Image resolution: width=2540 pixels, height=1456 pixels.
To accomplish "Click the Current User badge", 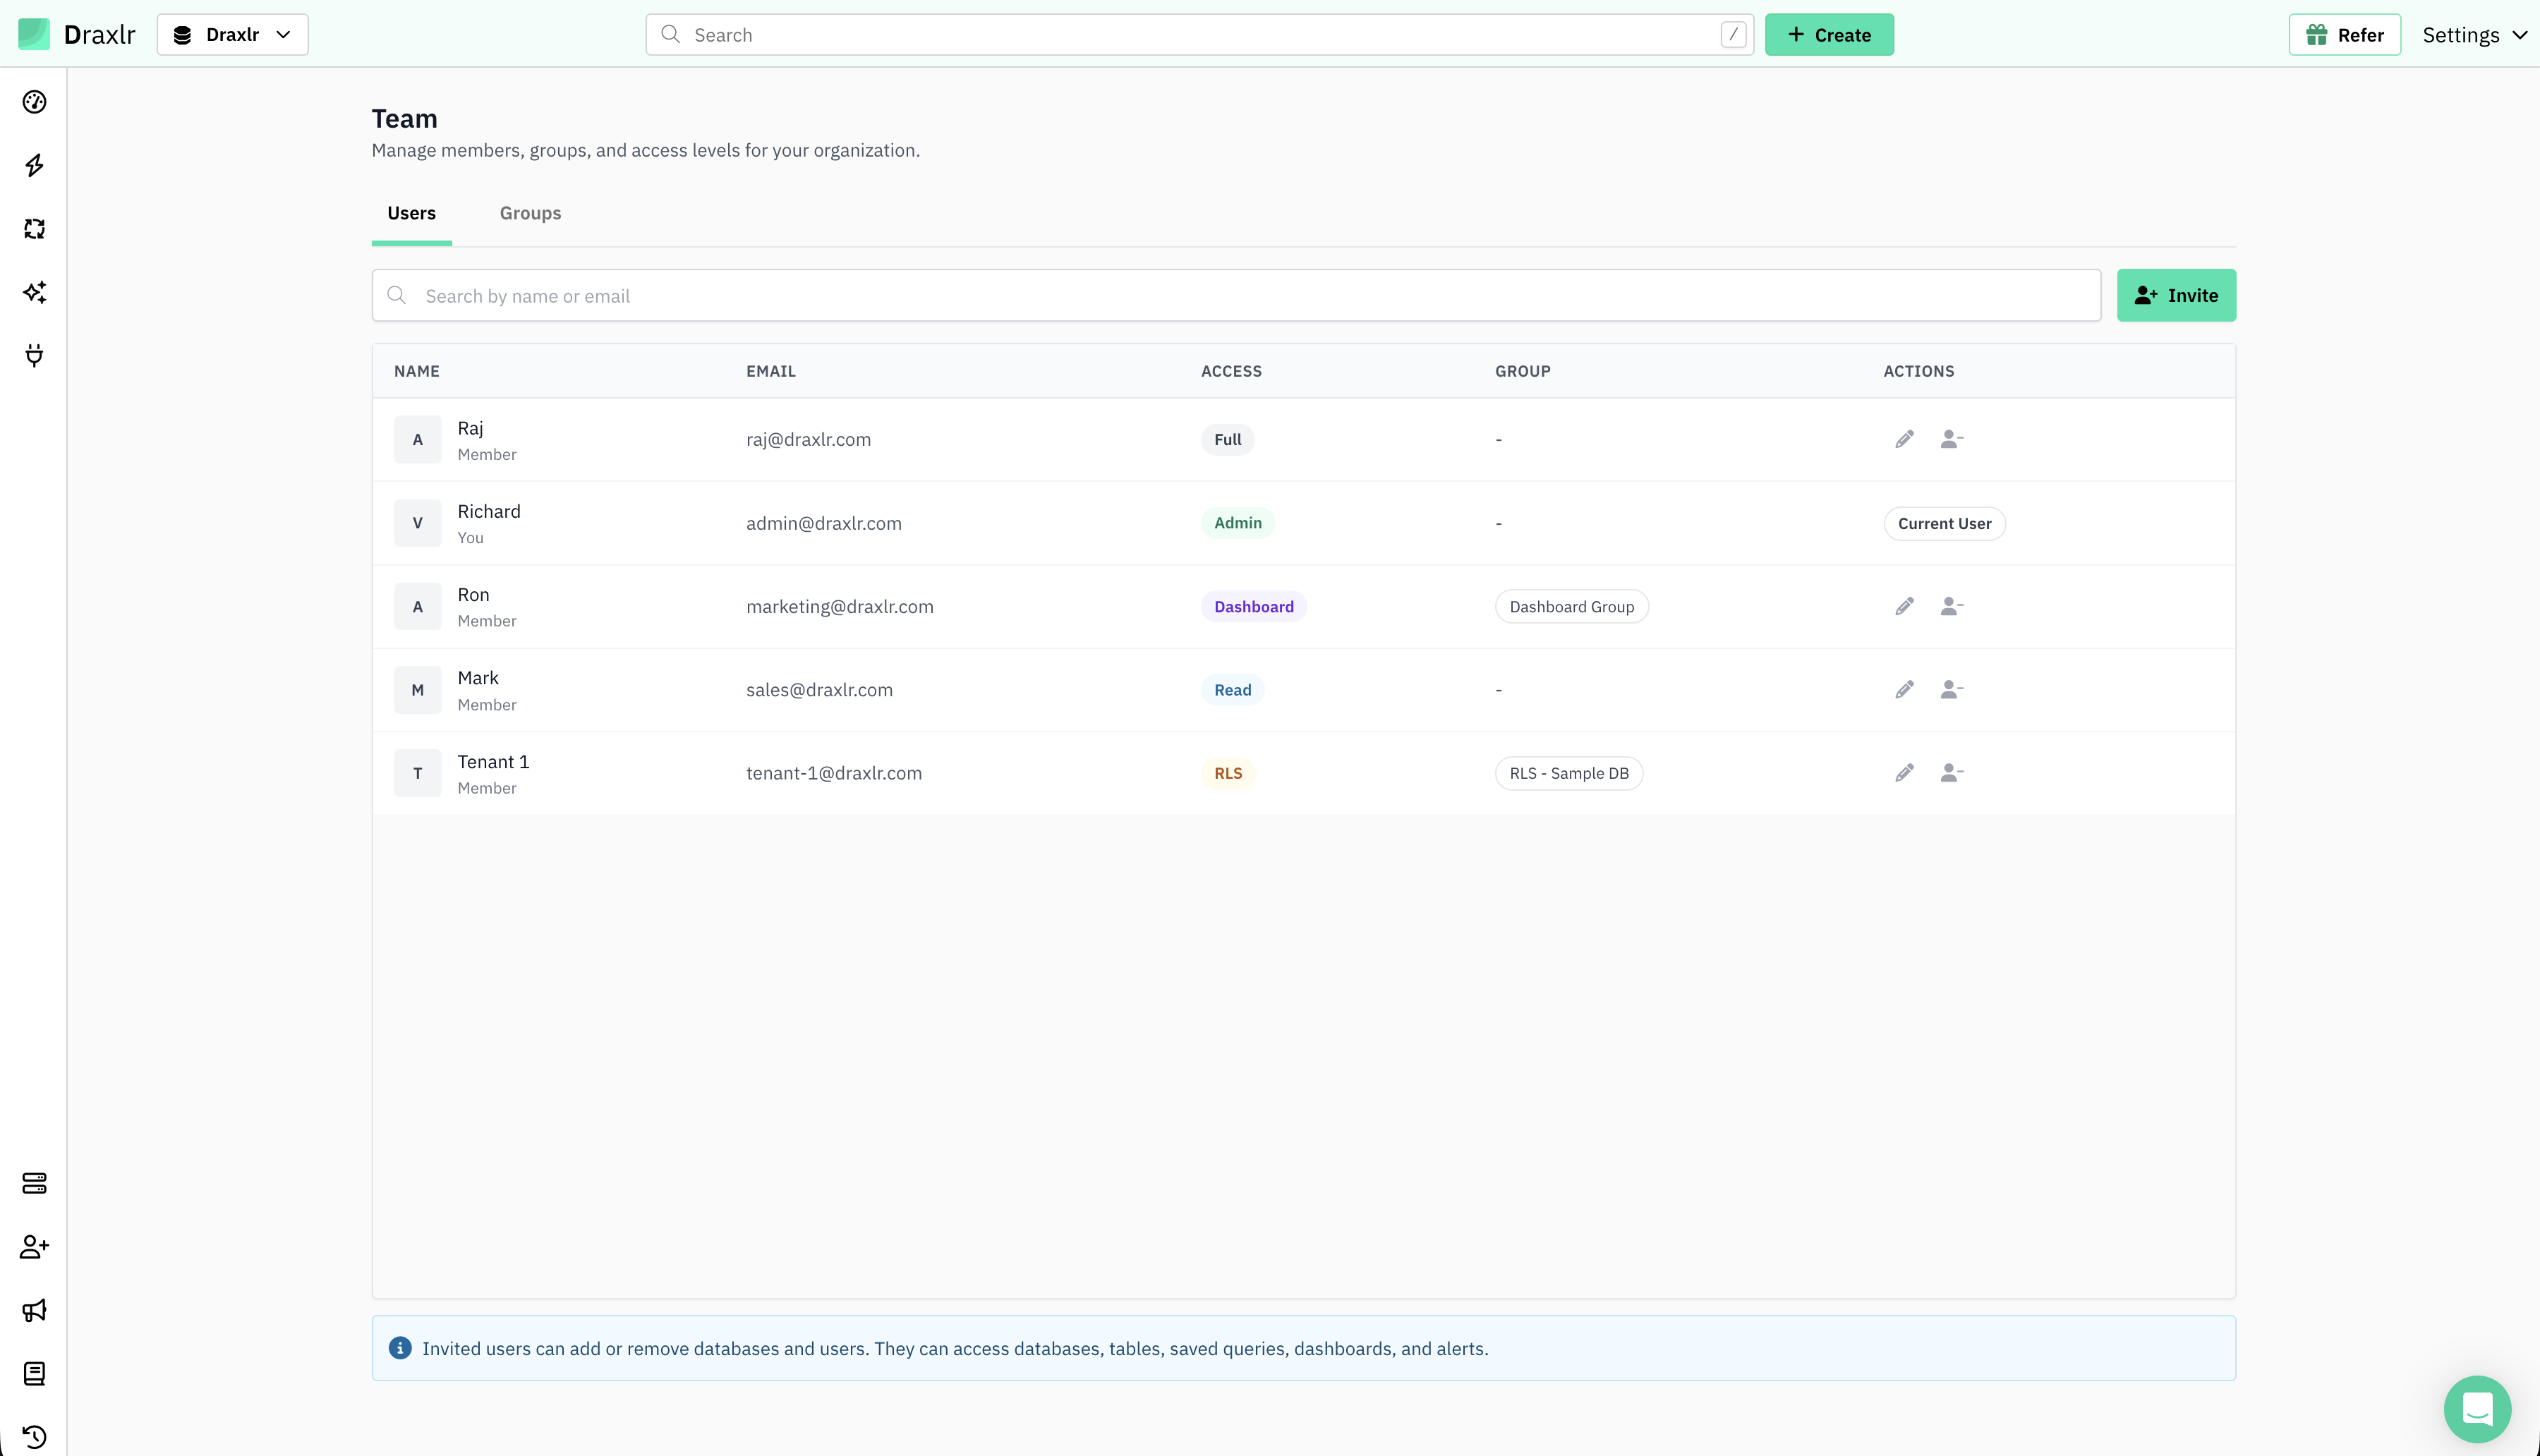I will (x=1944, y=523).
